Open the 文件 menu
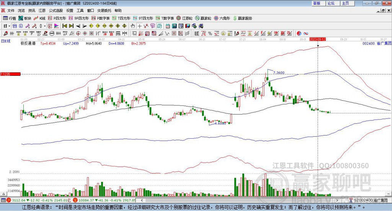392x211 pixels. [x=11, y=10]
